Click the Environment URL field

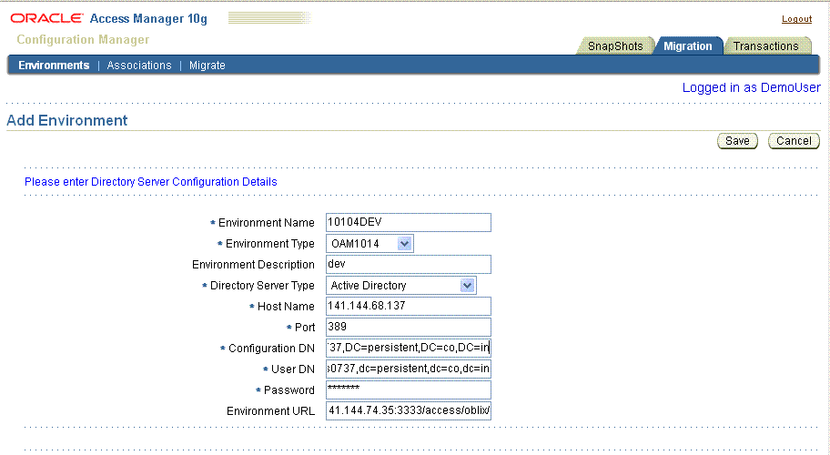point(408,410)
